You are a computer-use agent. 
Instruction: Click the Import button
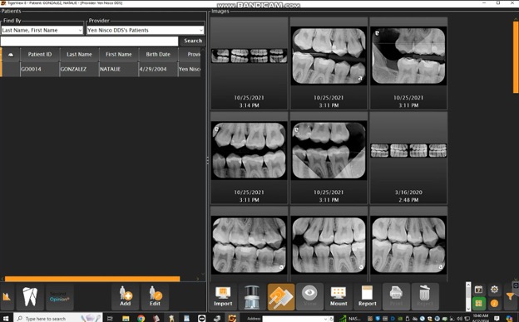223,296
